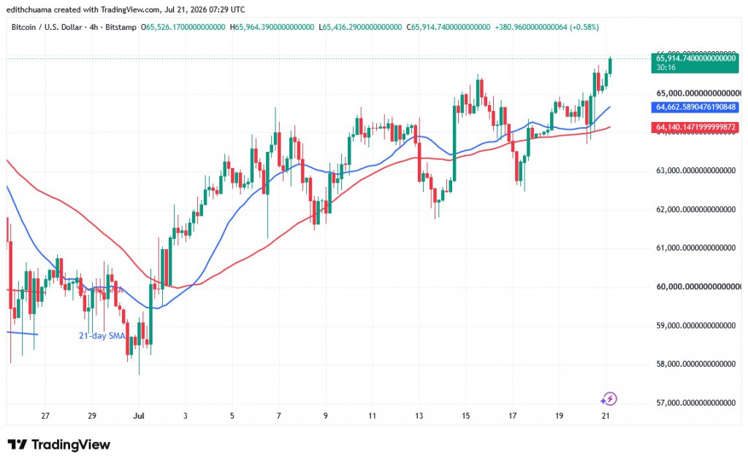Select the green current price label 65,914.74

click(695, 63)
